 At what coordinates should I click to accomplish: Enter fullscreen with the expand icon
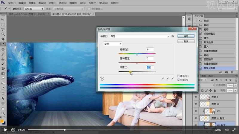point(234,130)
